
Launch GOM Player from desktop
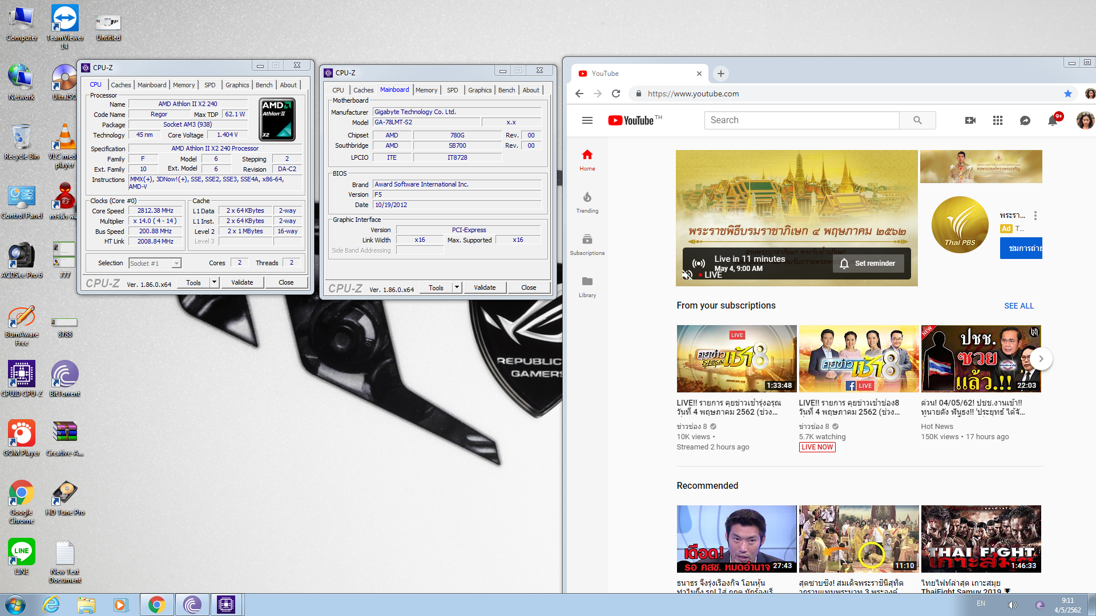click(22, 438)
